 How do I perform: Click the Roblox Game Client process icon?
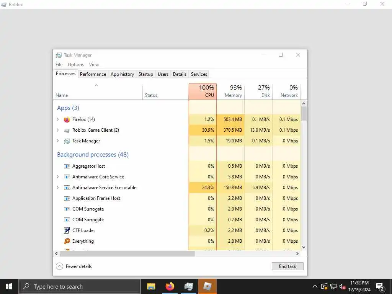tap(67, 130)
